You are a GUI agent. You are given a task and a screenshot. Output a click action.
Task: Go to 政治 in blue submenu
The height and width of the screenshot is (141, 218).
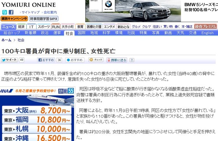45,33
